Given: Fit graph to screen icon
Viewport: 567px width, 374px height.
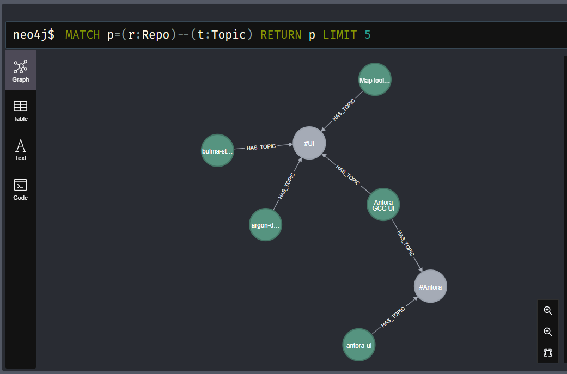Looking at the screenshot, I should tap(547, 353).
